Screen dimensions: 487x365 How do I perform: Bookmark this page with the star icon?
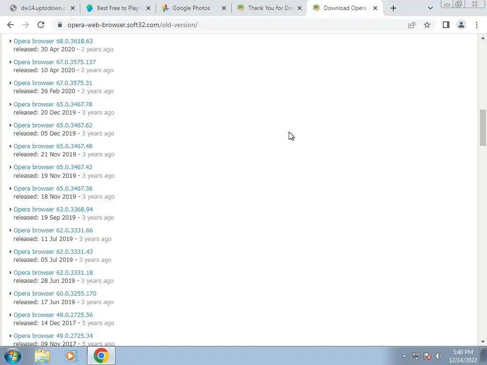click(x=427, y=25)
